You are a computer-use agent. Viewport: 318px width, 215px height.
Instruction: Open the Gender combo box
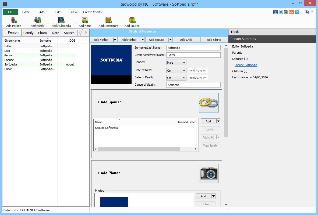(176, 63)
